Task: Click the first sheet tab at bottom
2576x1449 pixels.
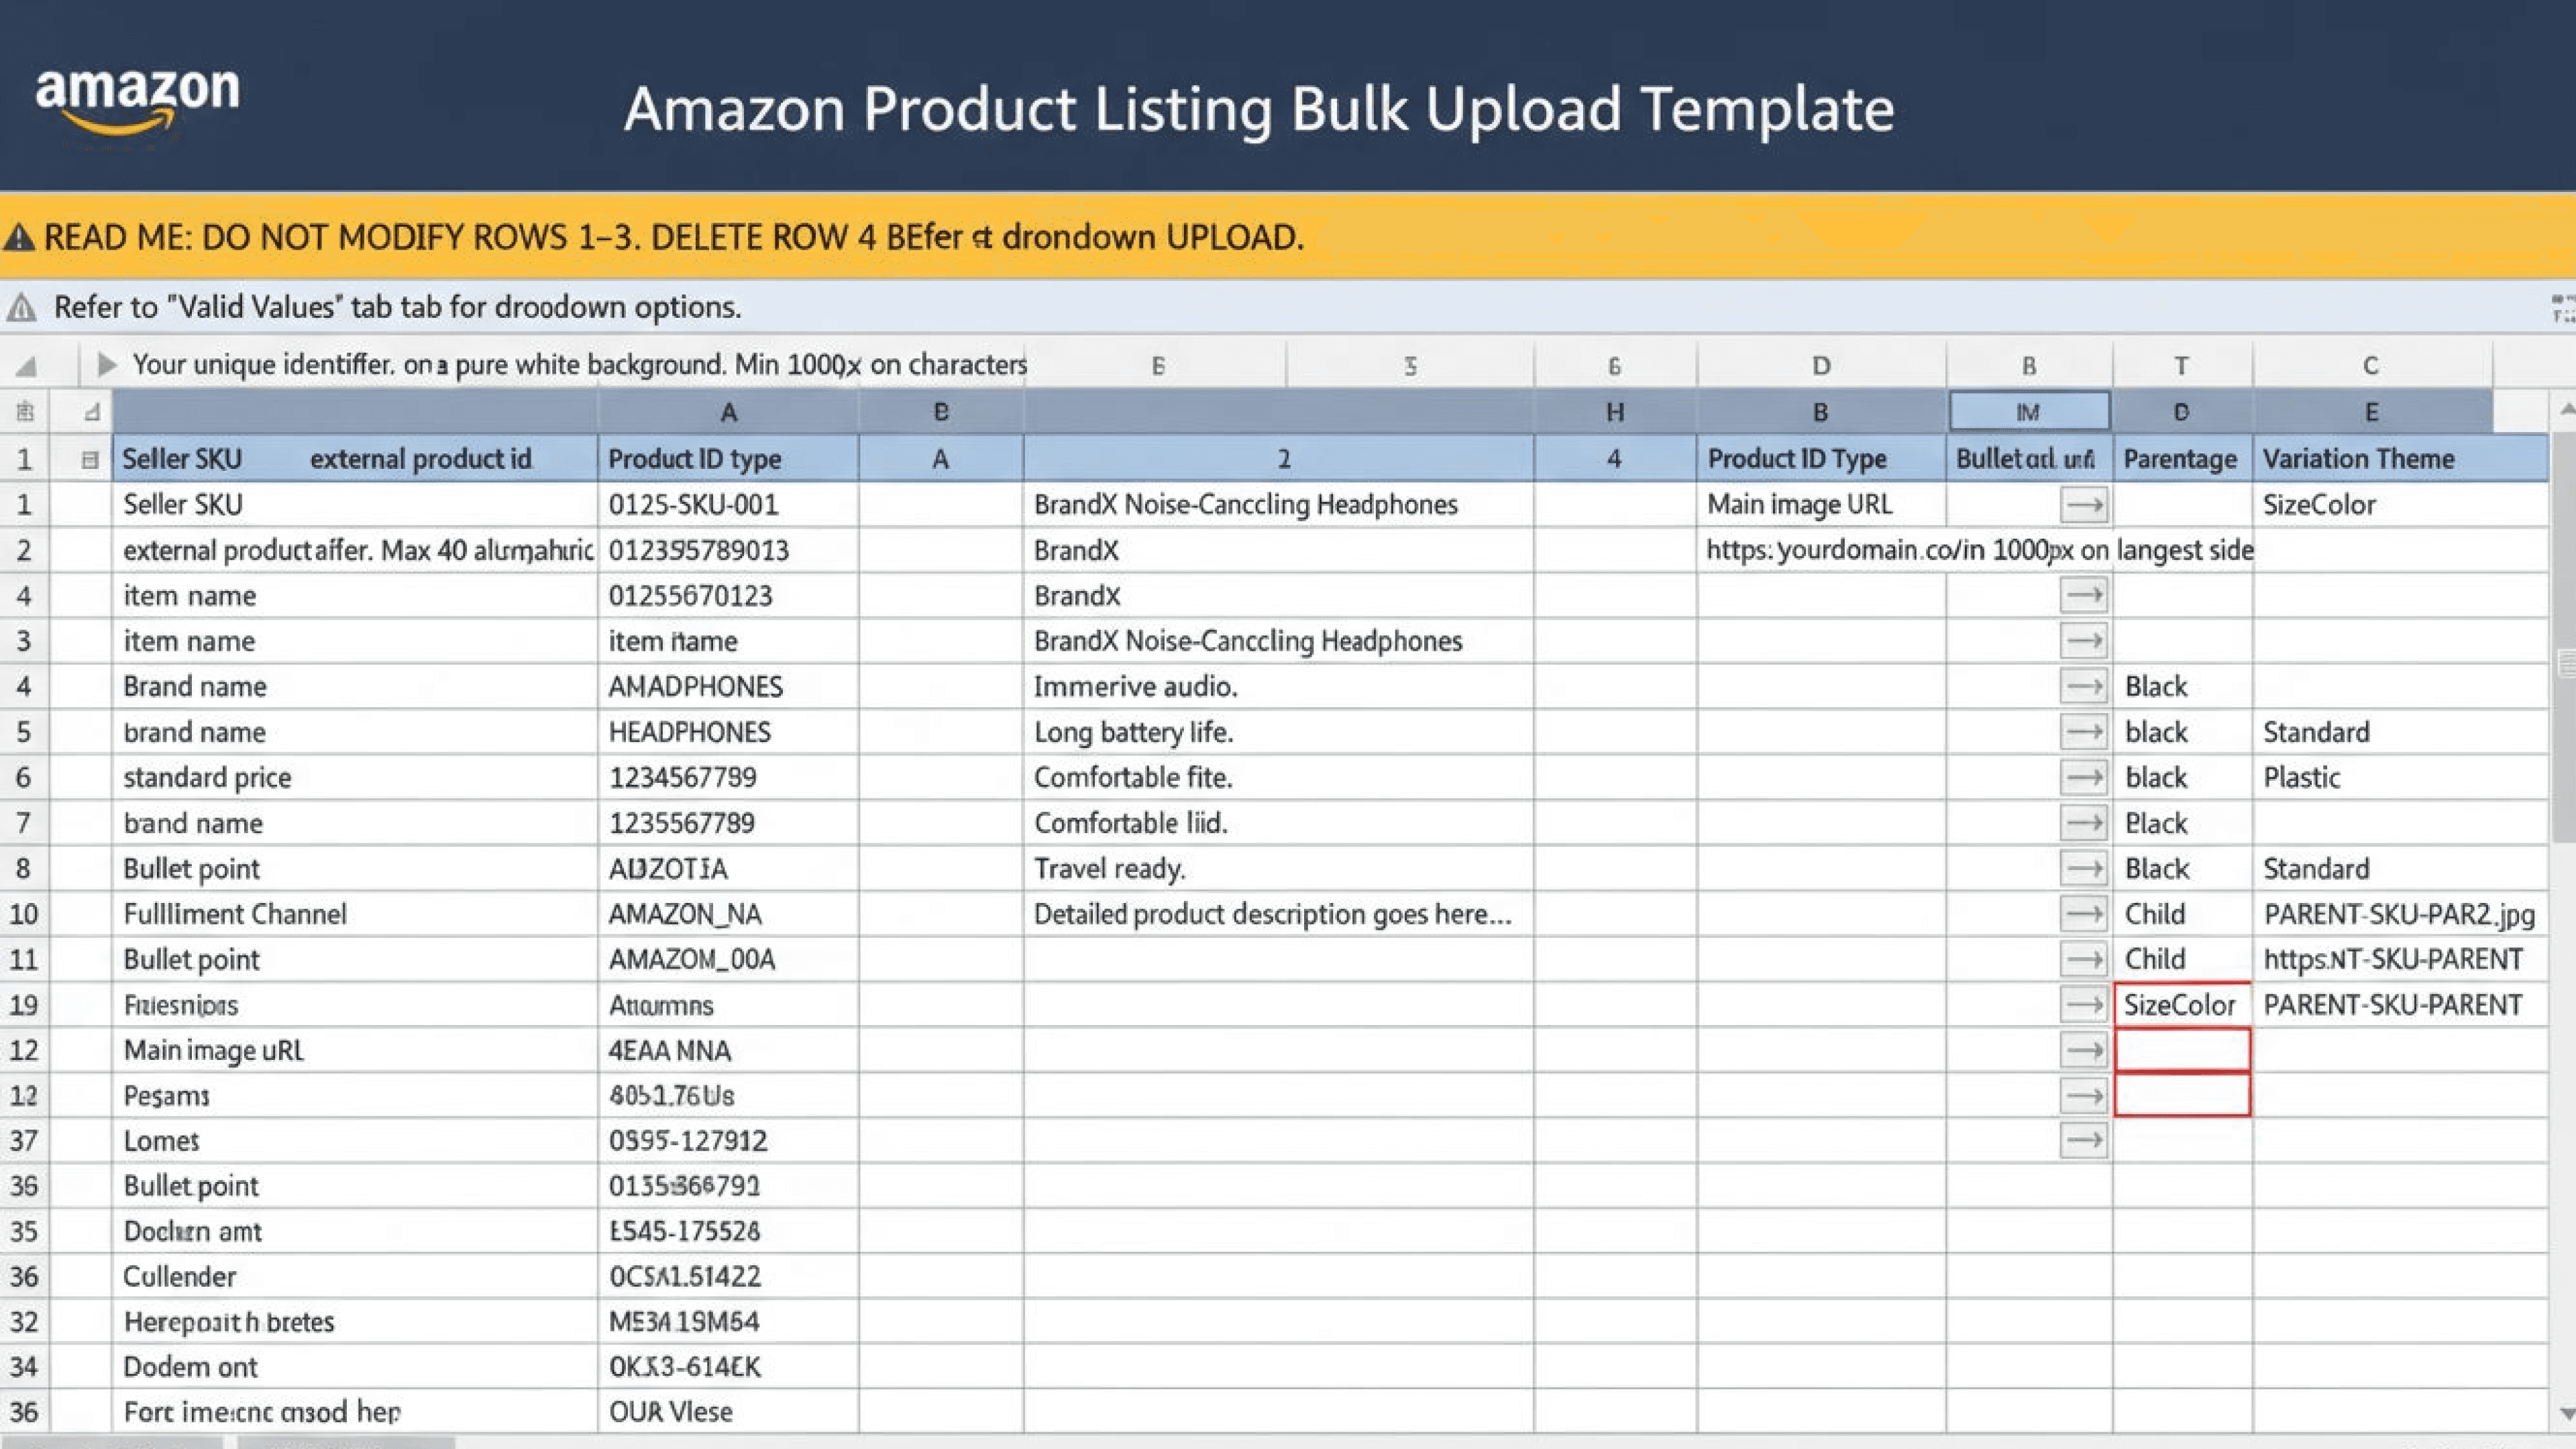Action: pos(111,1442)
